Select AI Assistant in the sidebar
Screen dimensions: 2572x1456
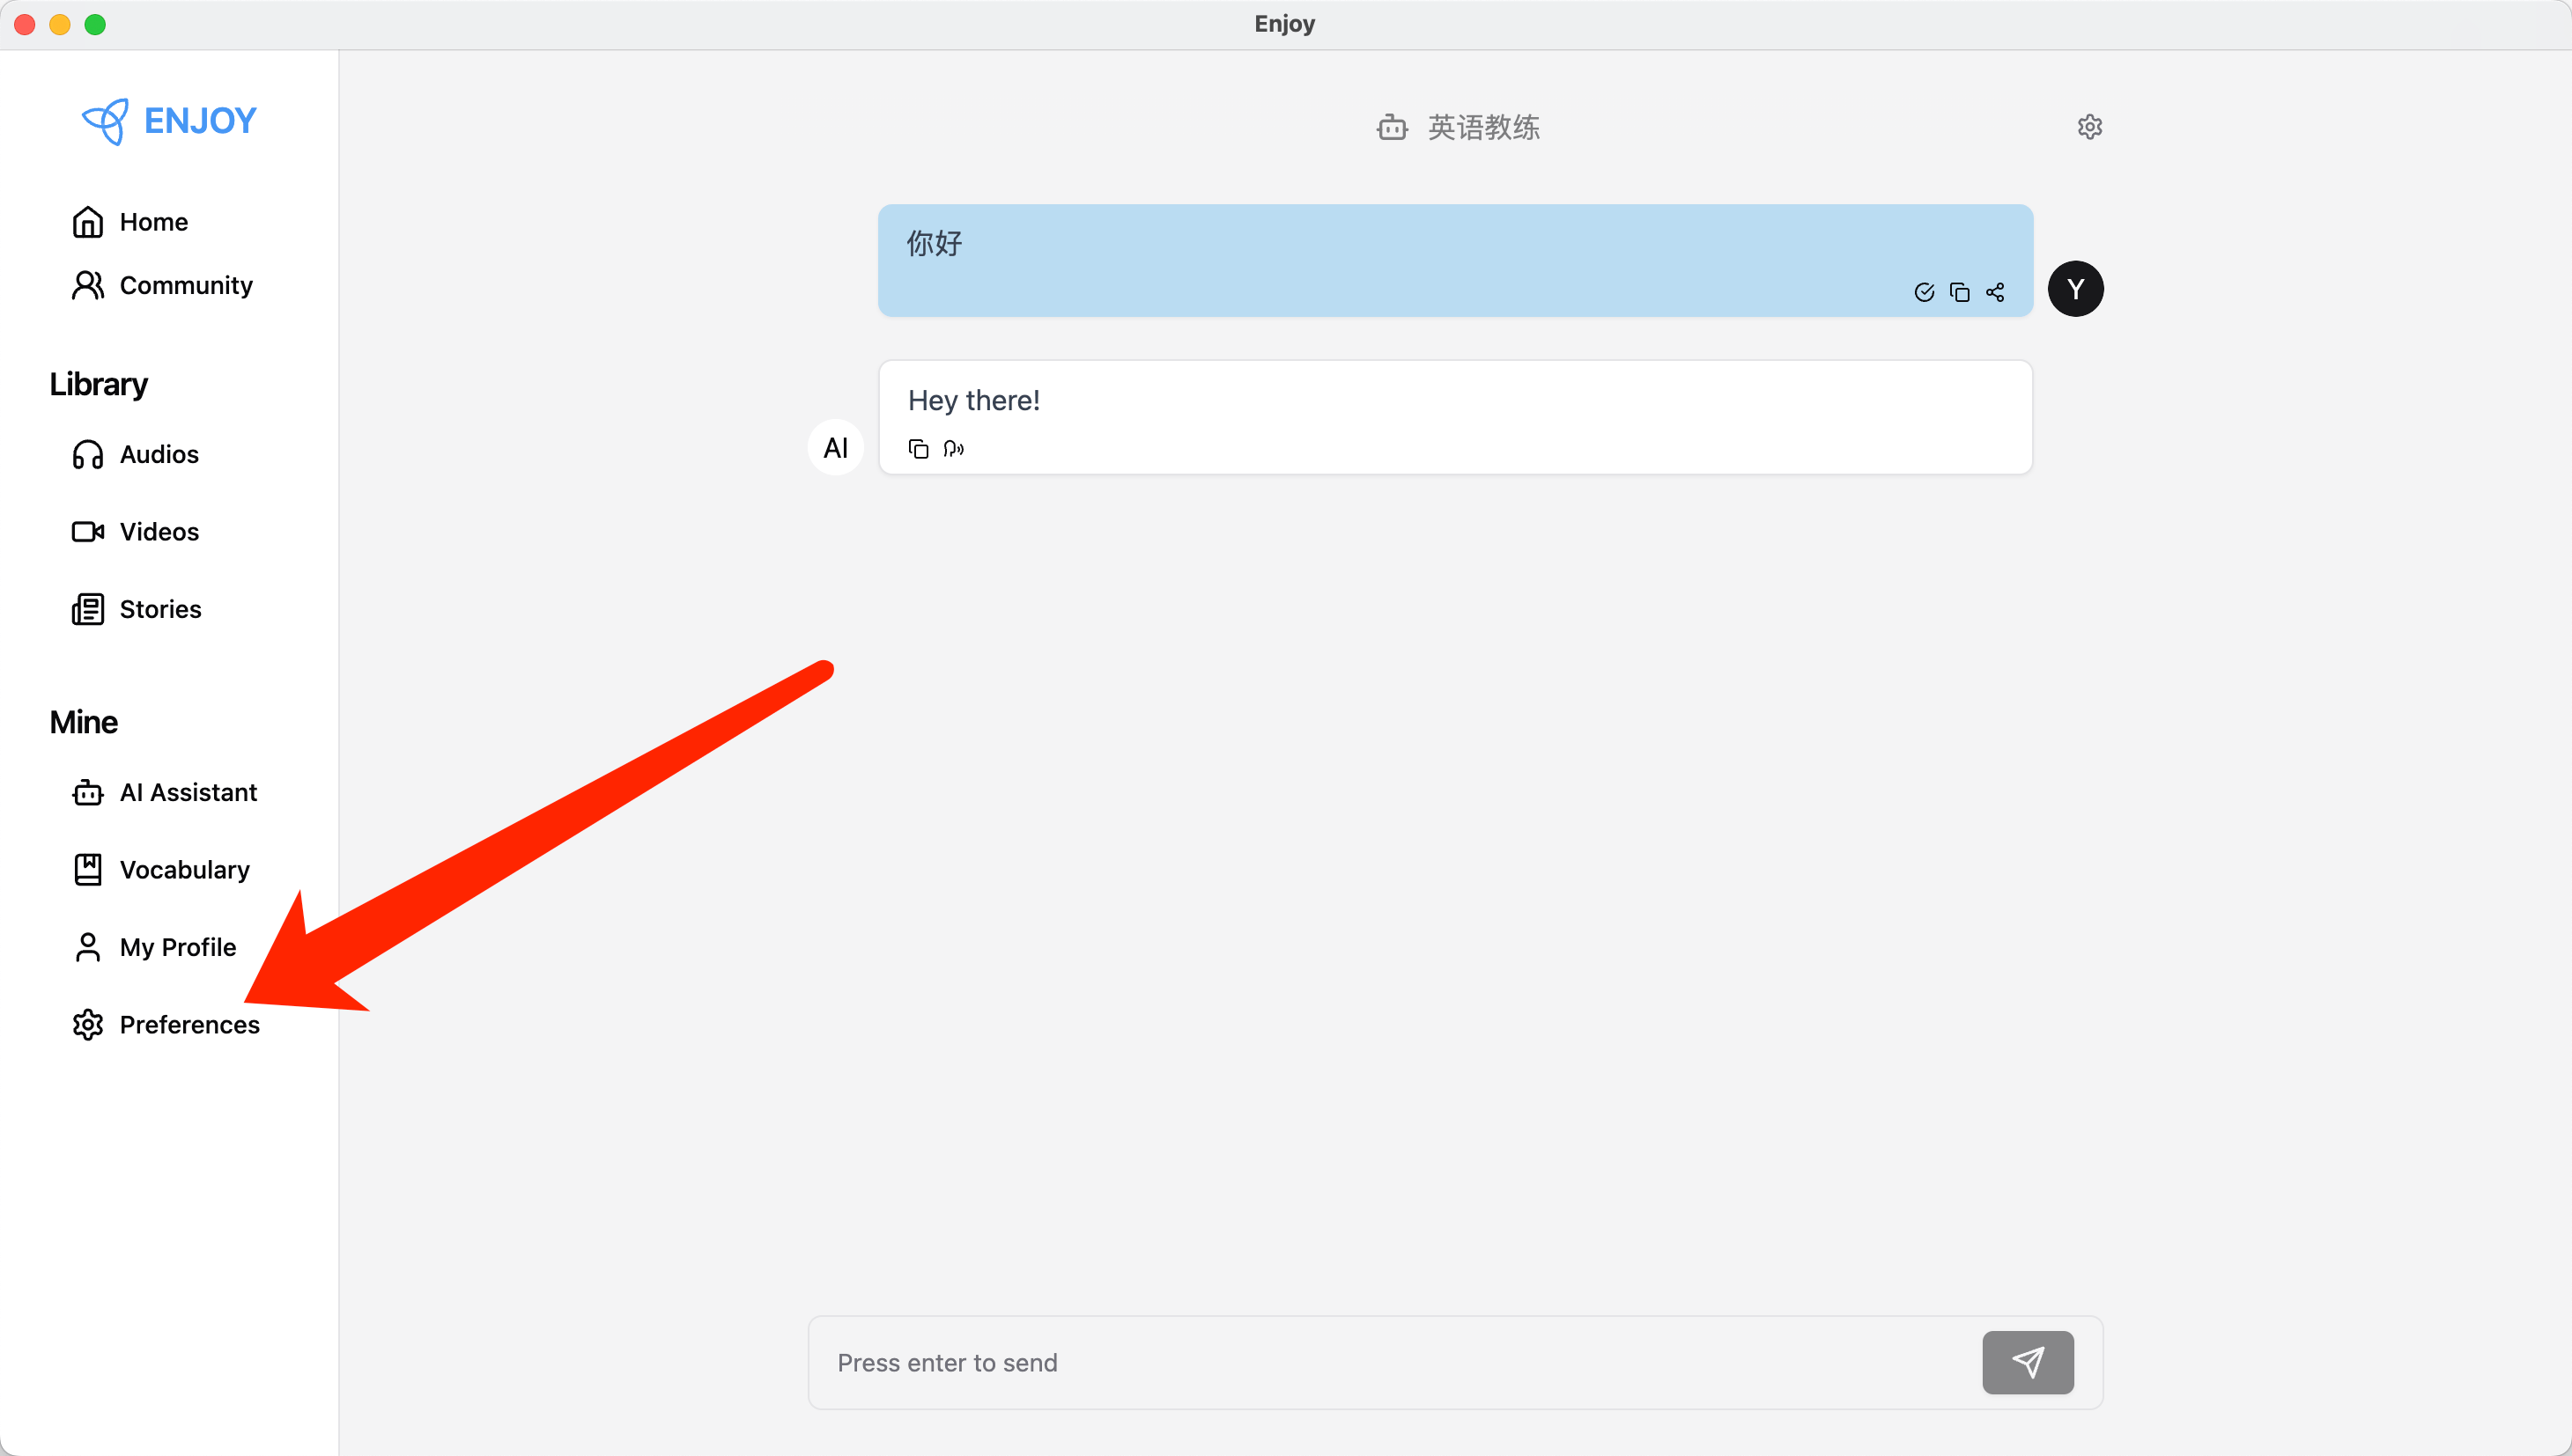[x=187, y=793]
